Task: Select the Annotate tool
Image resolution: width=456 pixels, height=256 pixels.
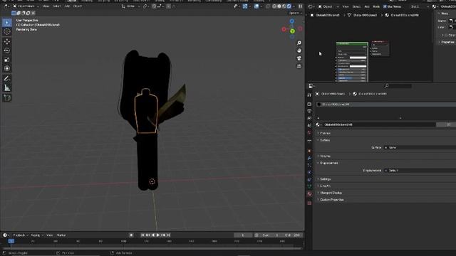Action: point(7,78)
